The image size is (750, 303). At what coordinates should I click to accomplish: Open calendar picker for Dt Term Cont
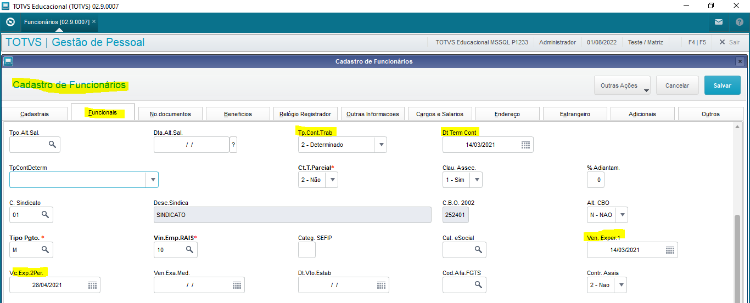pyautogui.click(x=525, y=145)
